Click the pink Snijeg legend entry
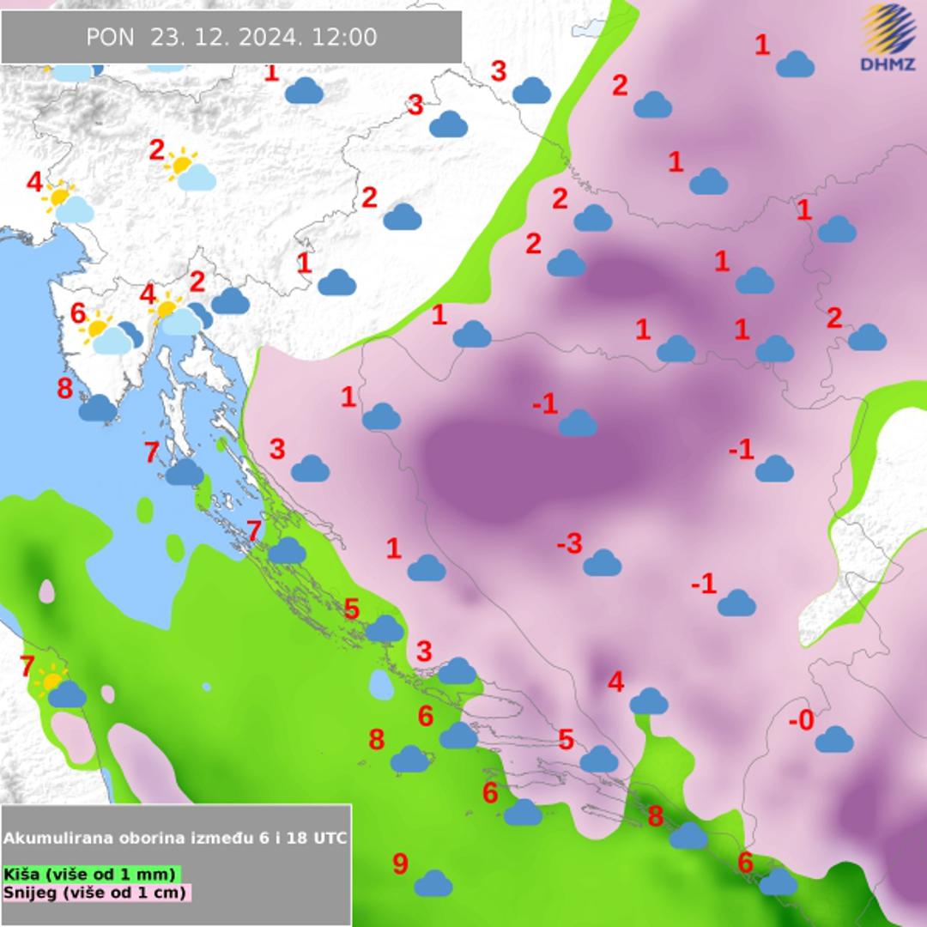 point(96,893)
